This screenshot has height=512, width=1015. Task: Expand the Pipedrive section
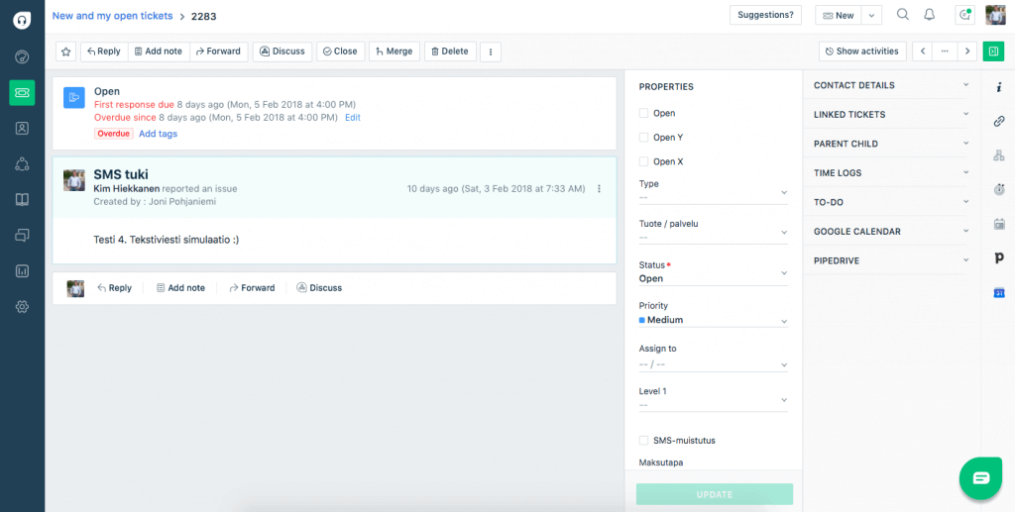pos(890,260)
